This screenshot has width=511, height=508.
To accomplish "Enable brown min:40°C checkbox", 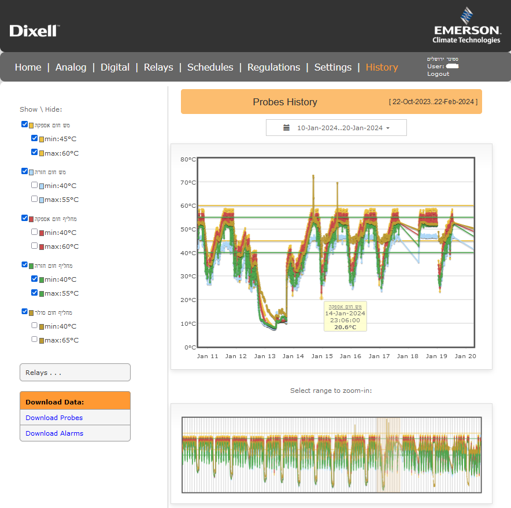I will [34, 325].
